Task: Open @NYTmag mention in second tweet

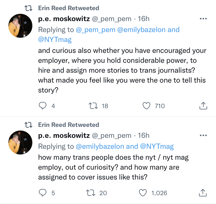Action: (x=157, y=146)
